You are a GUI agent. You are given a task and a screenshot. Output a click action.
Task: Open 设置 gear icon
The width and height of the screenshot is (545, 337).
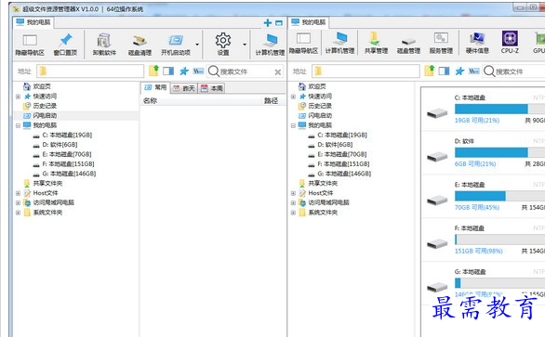(x=223, y=45)
